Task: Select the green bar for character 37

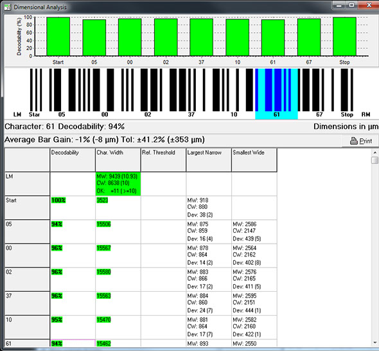Action: point(201,37)
